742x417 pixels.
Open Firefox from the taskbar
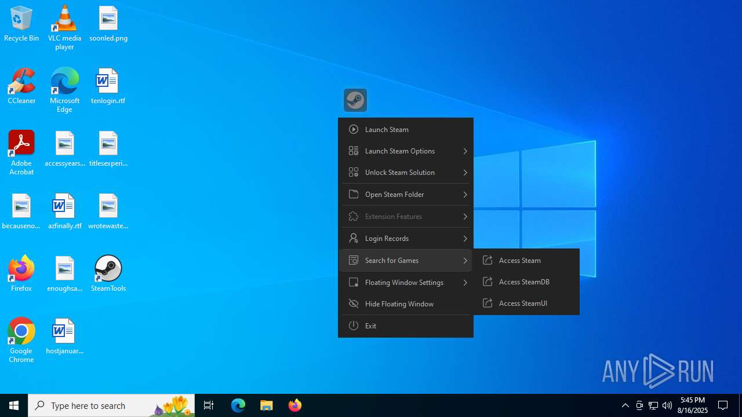point(295,405)
